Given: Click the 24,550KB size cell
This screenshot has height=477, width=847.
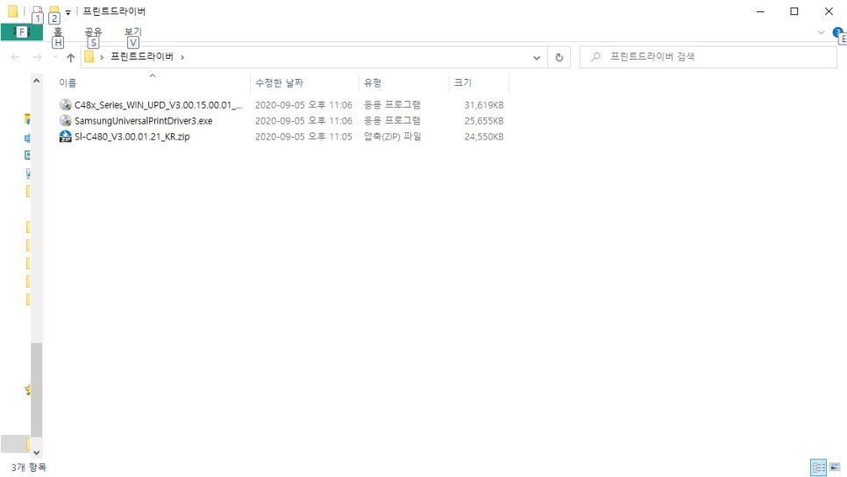Looking at the screenshot, I should pos(483,137).
